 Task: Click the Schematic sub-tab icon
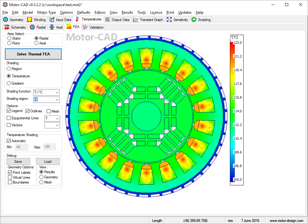(7, 27)
